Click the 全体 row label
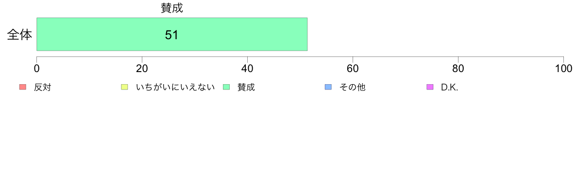577x178 pixels. coord(19,35)
